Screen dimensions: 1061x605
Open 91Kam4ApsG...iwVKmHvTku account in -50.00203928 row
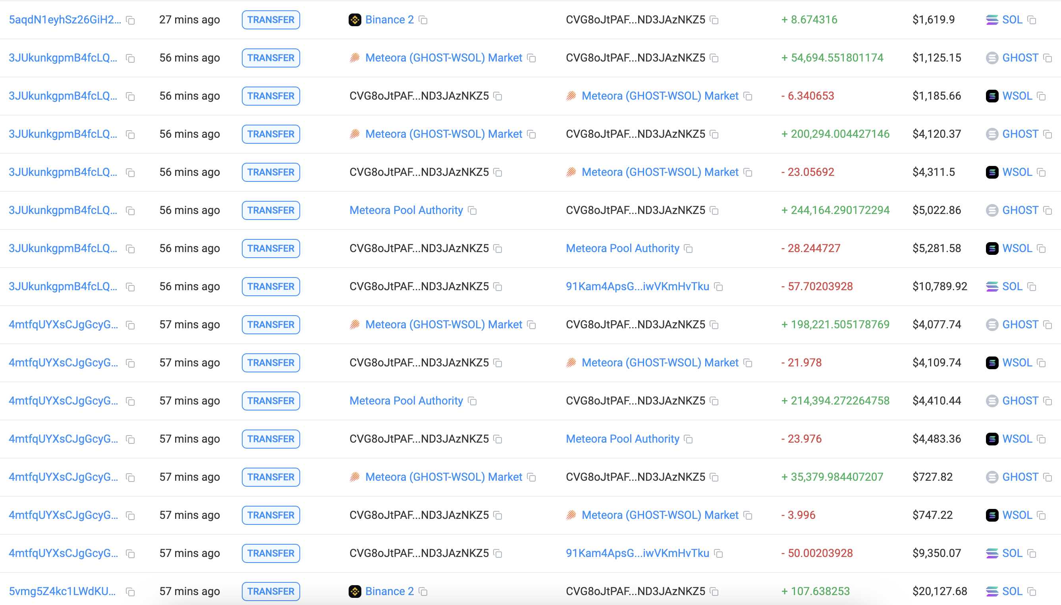(637, 553)
